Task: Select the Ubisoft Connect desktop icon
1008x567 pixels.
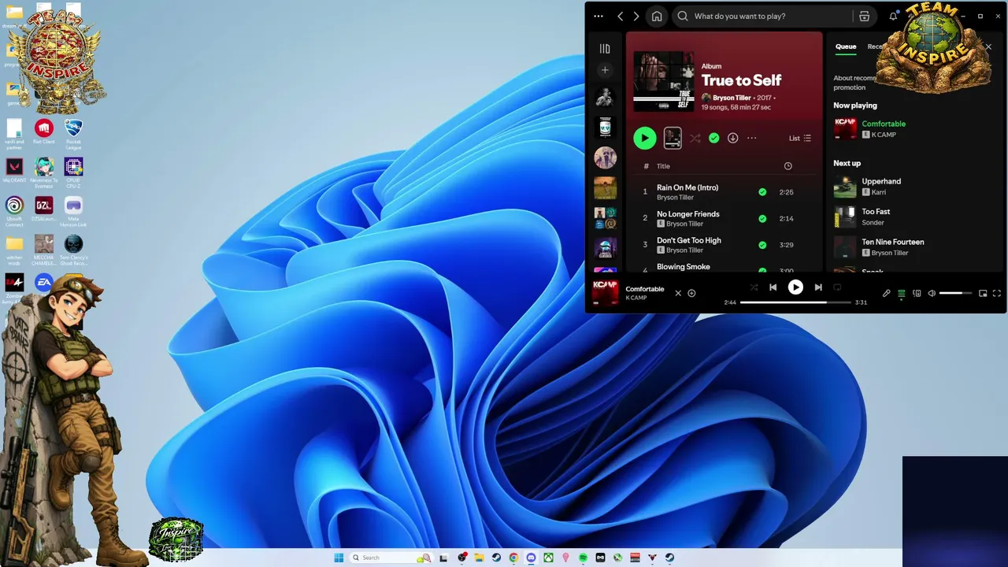Action: (14, 211)
